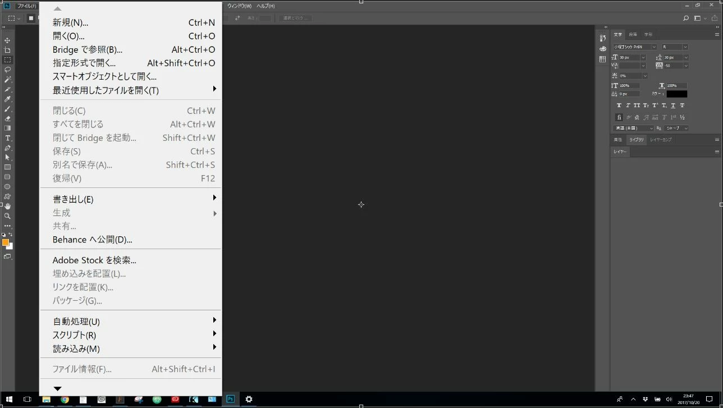
Task: Open the Character panel options menu
Action: click(x=717, y=34)
